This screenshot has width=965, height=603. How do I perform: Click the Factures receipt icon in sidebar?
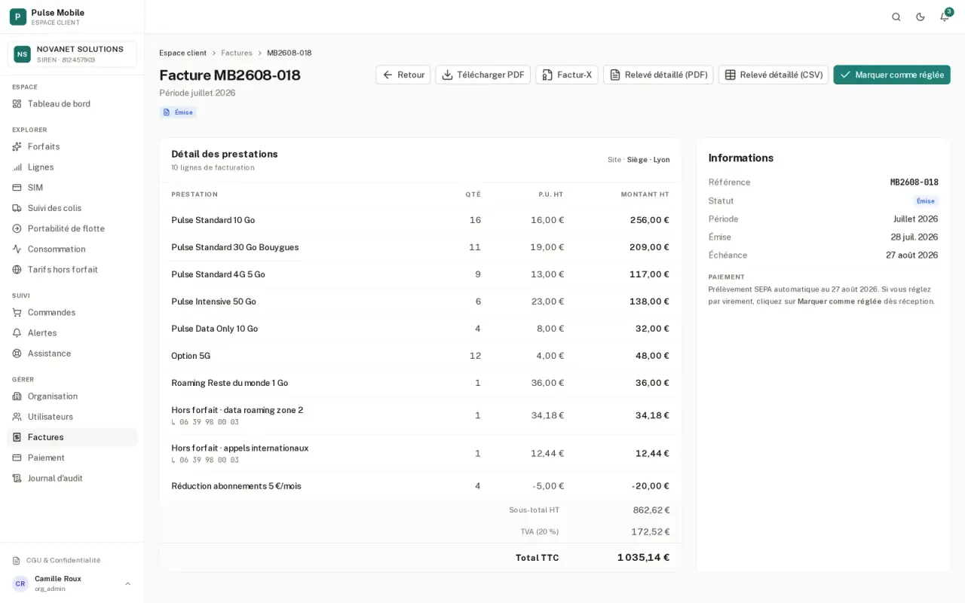17,437
